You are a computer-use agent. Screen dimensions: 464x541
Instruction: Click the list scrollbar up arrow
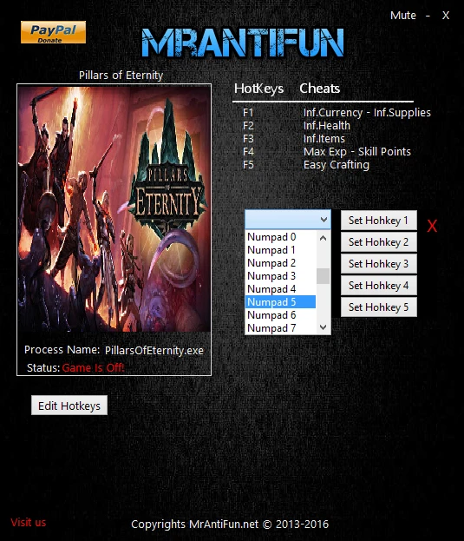(x=323, y=238)
